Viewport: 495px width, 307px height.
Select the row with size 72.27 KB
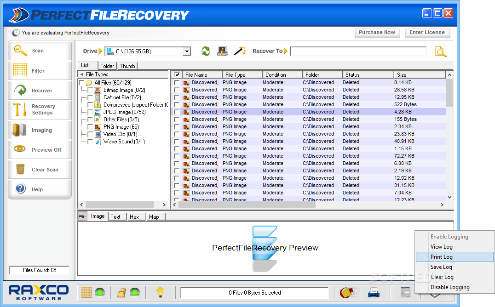click(x=308, y=156)
